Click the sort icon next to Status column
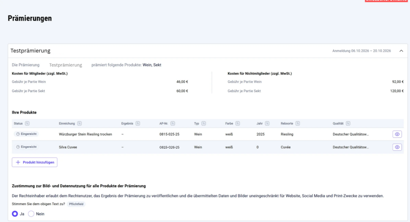Image resolution: width=410 pixels, height=222 pixels. [27, 123]
